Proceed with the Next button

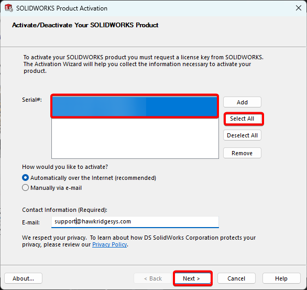point(192,278)
